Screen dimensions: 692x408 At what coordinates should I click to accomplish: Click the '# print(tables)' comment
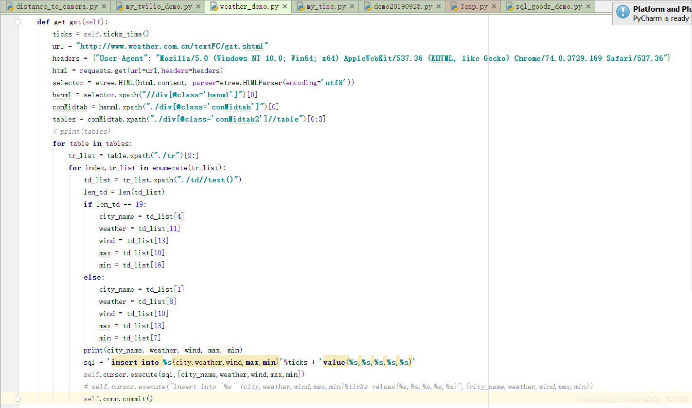[x=82, y=131]
